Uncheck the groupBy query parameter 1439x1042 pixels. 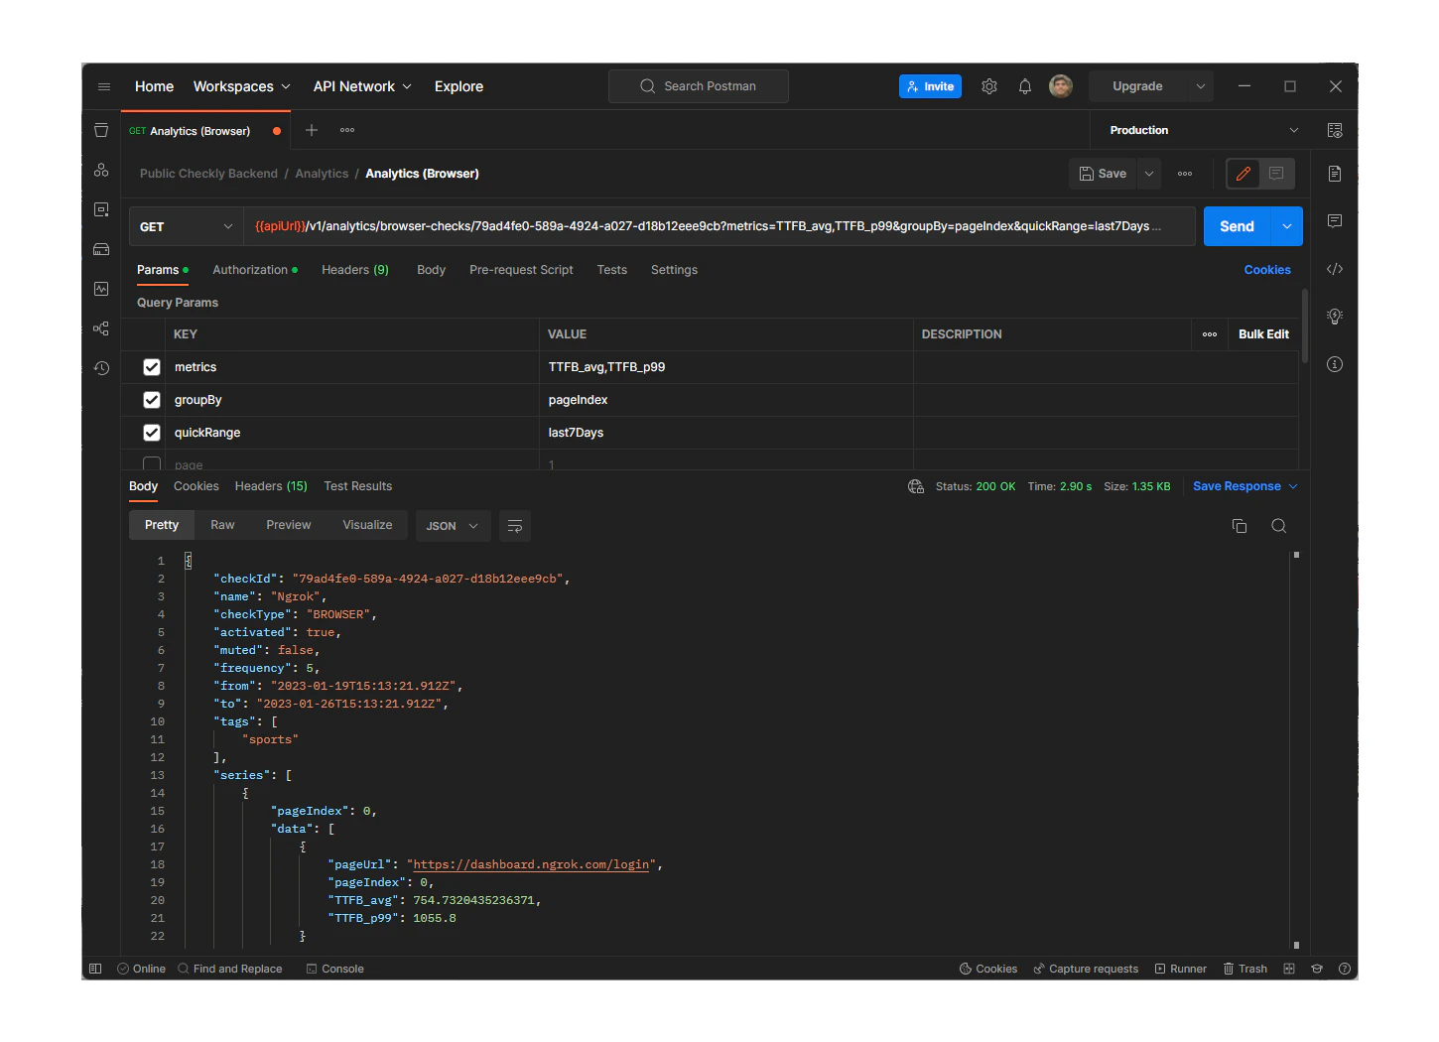151,400
